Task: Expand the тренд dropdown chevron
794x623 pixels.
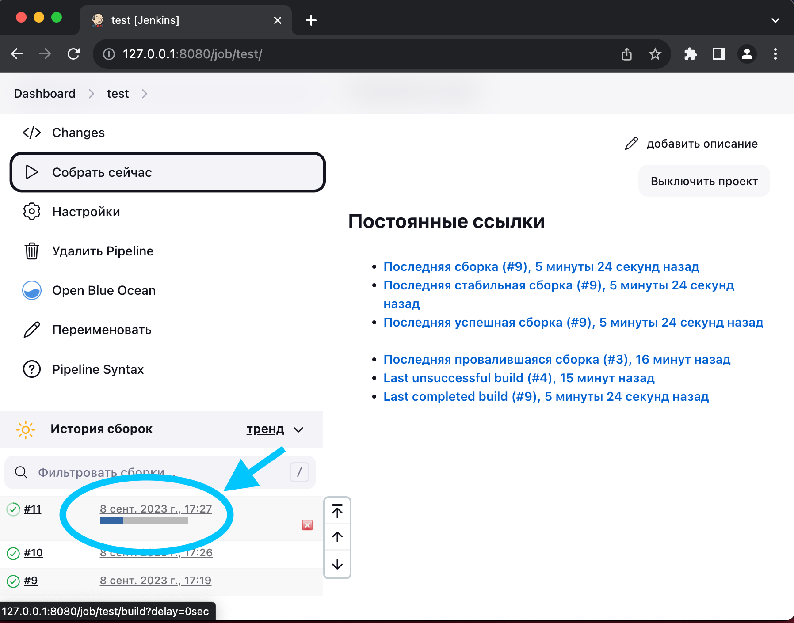Action: pyautogui.click(x=299, y=429)
